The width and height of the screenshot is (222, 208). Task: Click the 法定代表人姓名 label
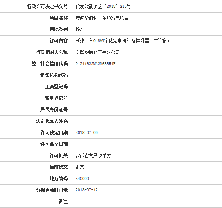pos(52,121)
